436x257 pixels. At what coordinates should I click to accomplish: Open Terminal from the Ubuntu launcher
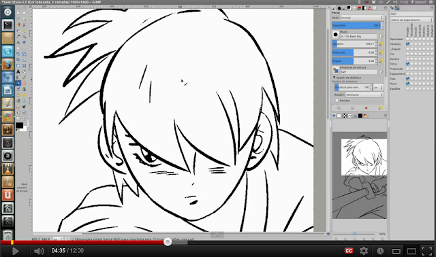point(7,25)
